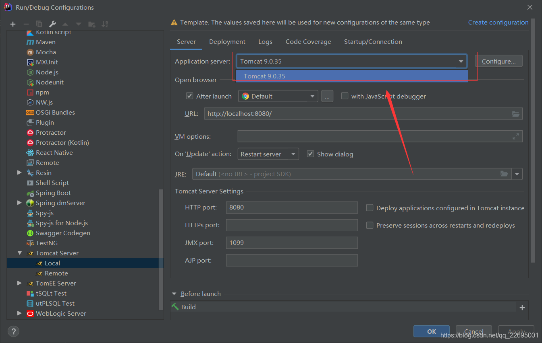The image size is (542, 343).
Task: Enable with JavaScript debugger checkbox
Action: pyautogui.click(x=345, y=96)
